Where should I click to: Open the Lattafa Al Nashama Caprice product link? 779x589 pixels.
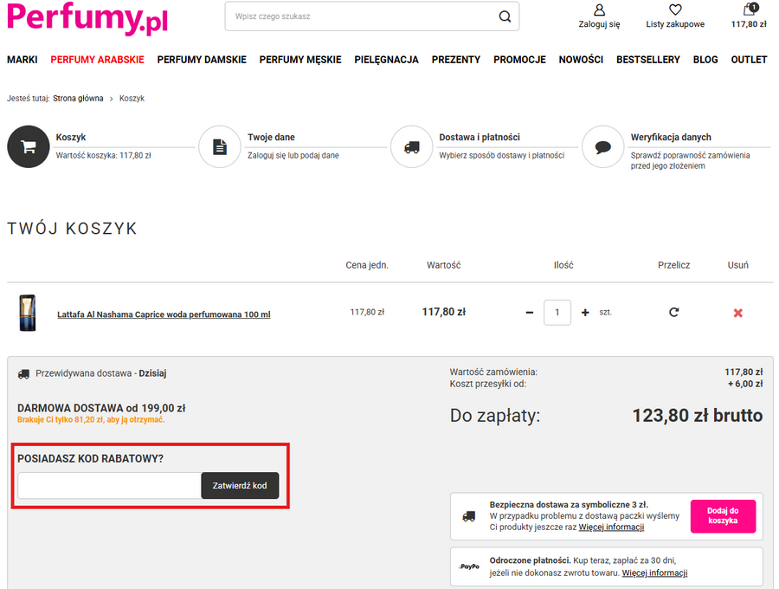[x=164, y=314]
